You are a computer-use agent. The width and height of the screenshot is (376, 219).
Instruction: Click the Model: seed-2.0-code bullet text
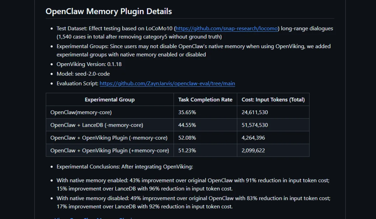tap(83, 74)
